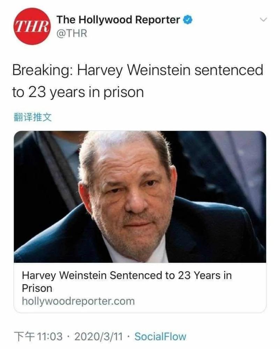Click "Prison" on the card headline's second line
Image resolution: width=280 pixels, height=349 pixels.
[x=37, y=288]
